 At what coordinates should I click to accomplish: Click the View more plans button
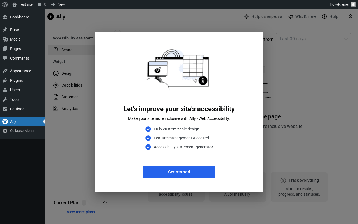pos(81,212)
